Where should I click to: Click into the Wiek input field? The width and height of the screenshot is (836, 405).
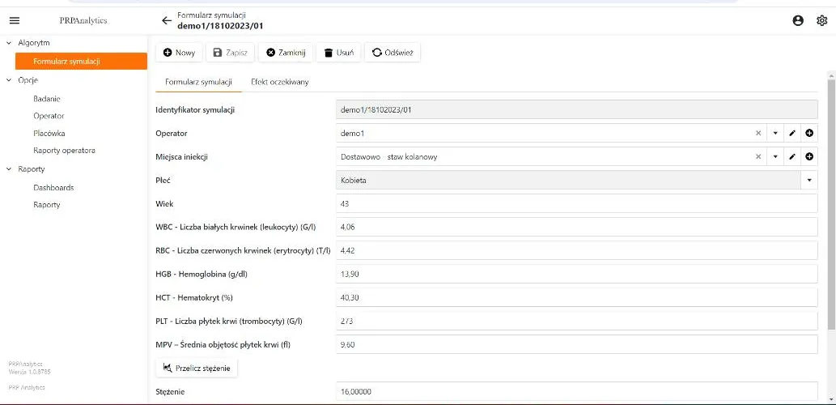pos(577,204)
